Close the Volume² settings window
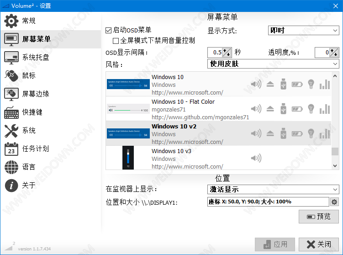Image resolution: width=343 pixels, height=255 pixels. [336, 6]
